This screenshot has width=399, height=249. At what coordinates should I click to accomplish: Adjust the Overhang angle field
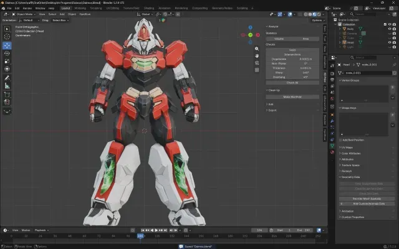(292, 77)
